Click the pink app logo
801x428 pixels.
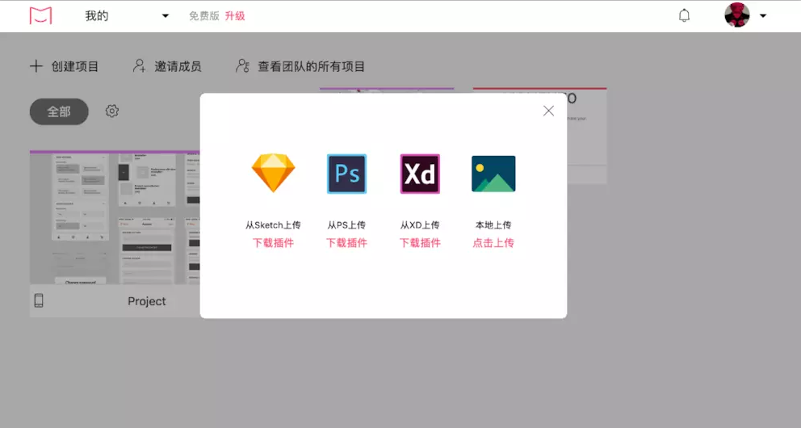[40, 16]
